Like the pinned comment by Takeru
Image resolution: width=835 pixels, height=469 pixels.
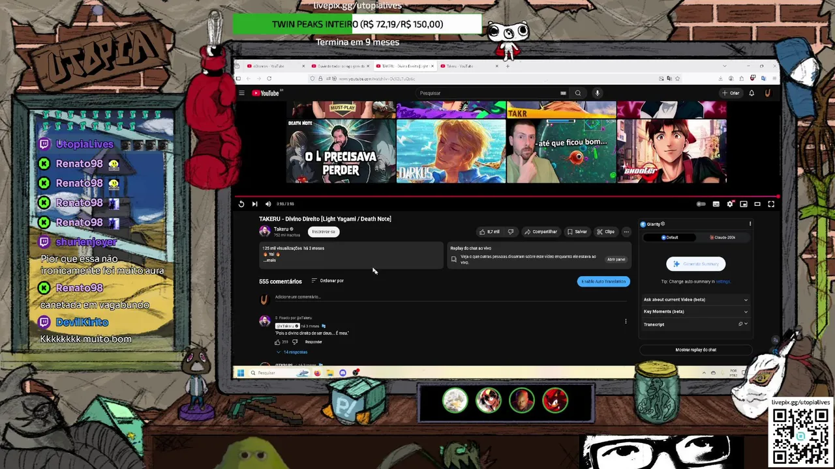277,342
